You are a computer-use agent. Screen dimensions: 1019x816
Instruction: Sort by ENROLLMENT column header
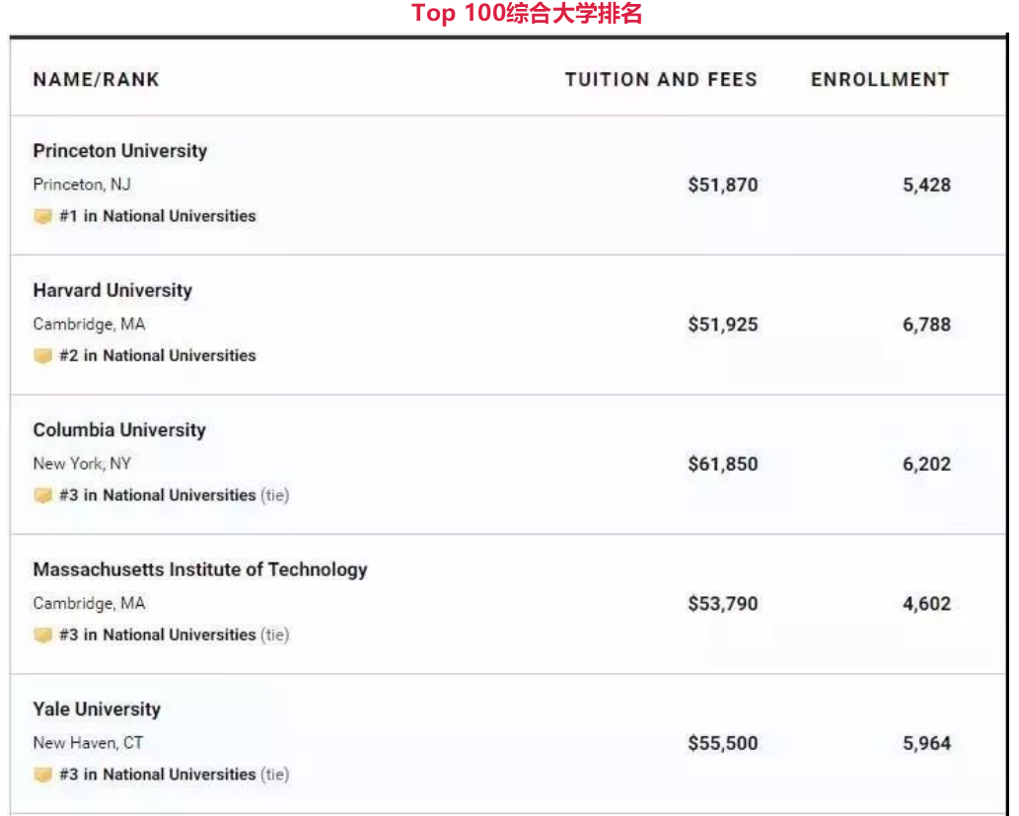[879, 80]
